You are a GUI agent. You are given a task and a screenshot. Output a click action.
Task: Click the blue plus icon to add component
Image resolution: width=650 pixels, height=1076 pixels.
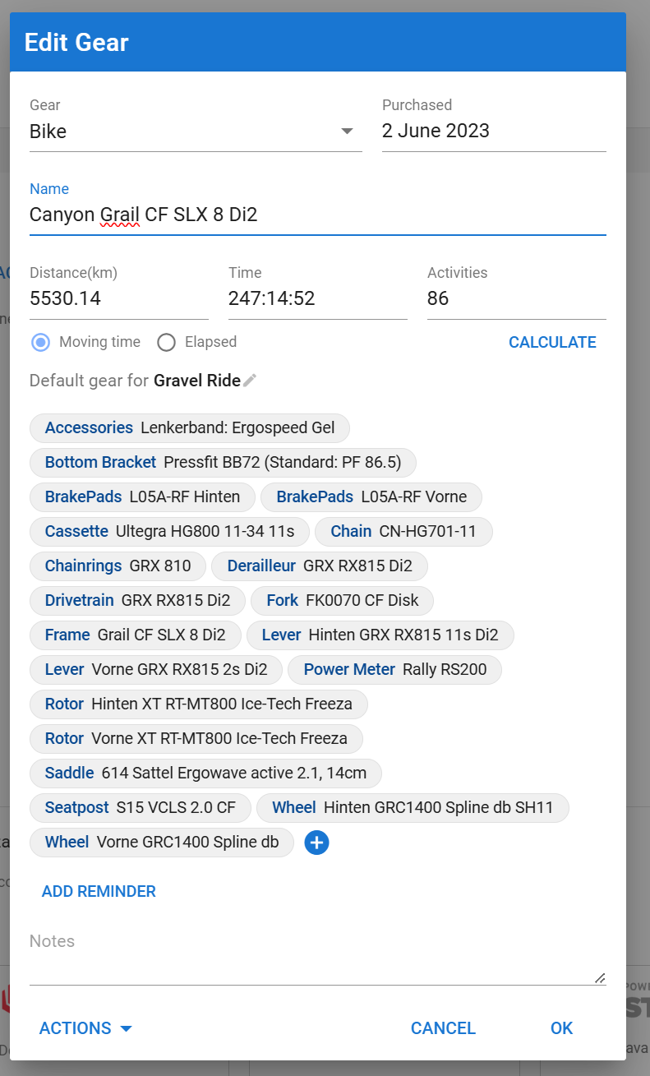(x=316, y=843)
